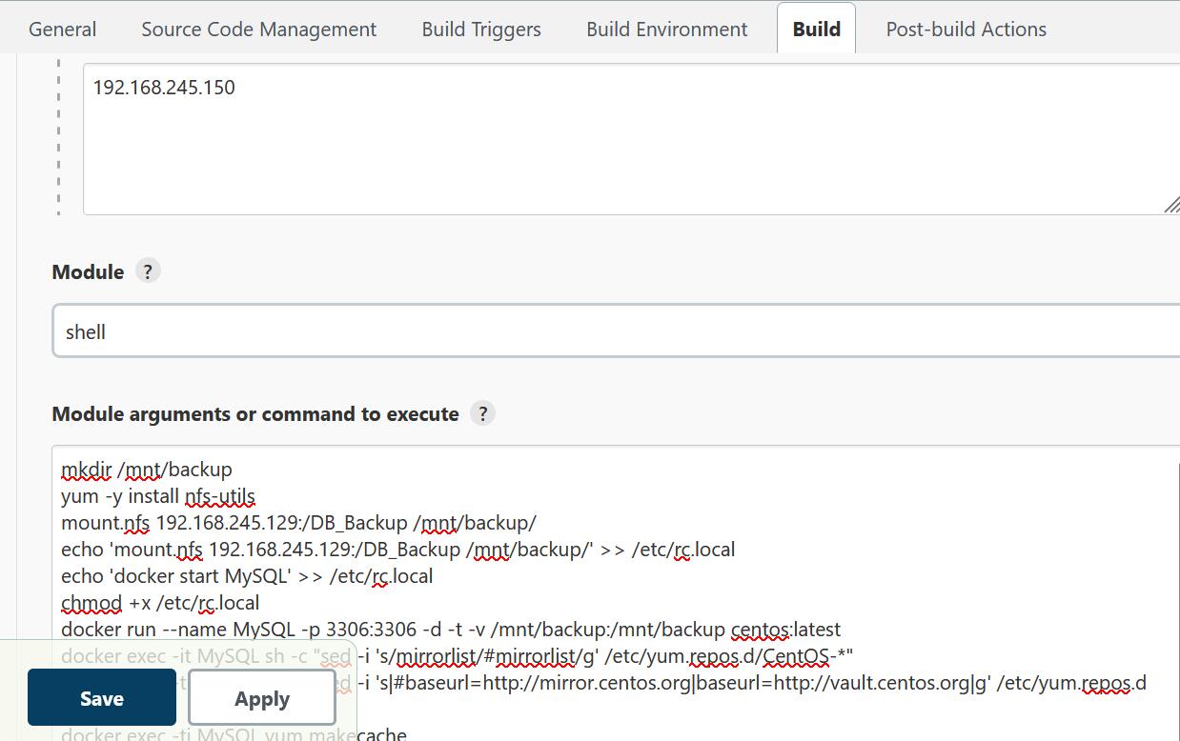Select the Build Environment tab
Image resolution: width=1180 pixels, height=741 pixels.
click(x=667, y=29)
